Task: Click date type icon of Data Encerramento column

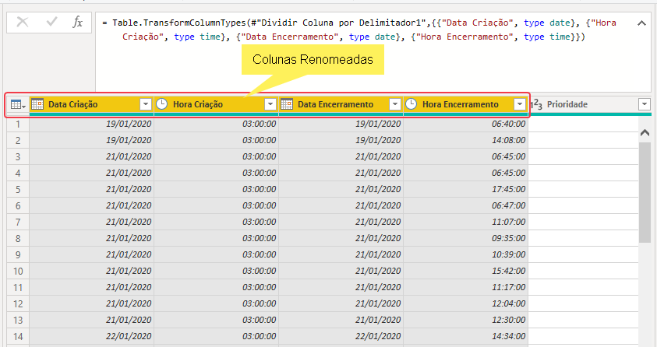Action: (287, 104)
